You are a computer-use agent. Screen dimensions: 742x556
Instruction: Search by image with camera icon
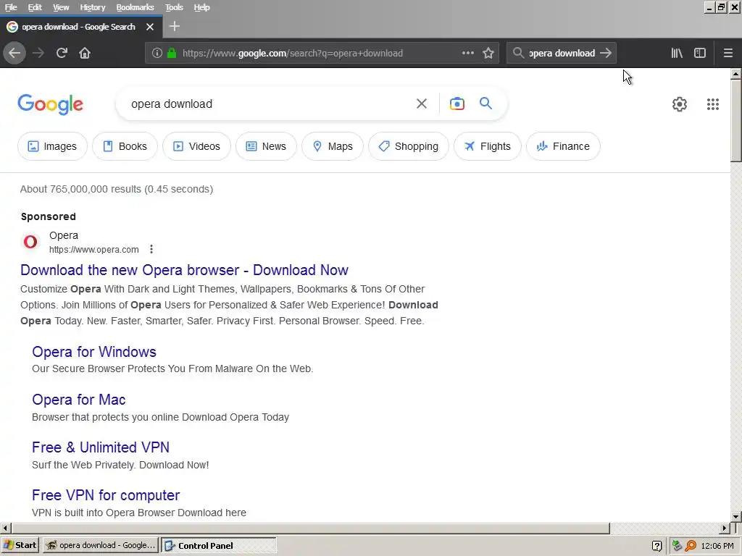[457, 104]
